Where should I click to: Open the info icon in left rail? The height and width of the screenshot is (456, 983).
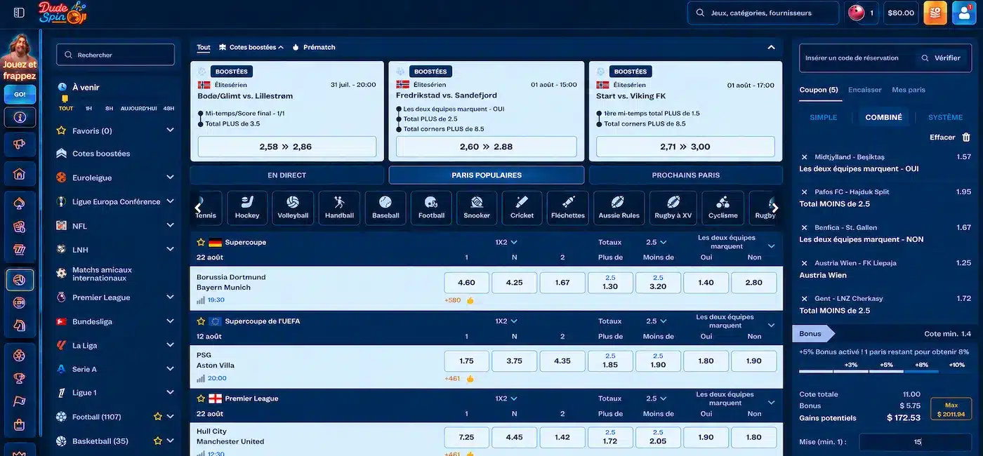click(x=20, y=117)
